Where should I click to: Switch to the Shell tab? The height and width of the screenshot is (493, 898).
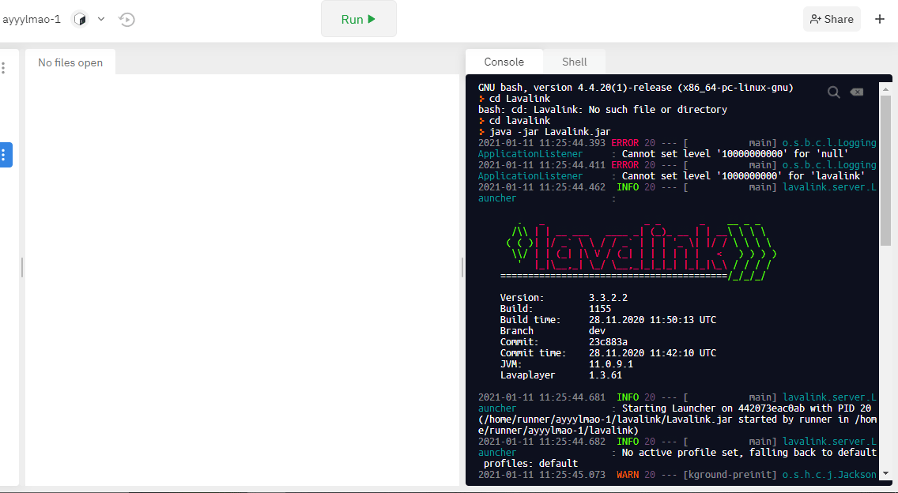click(575, 62)
